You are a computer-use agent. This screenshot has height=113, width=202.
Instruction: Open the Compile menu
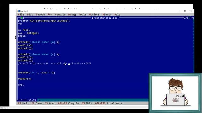(60, 15)
